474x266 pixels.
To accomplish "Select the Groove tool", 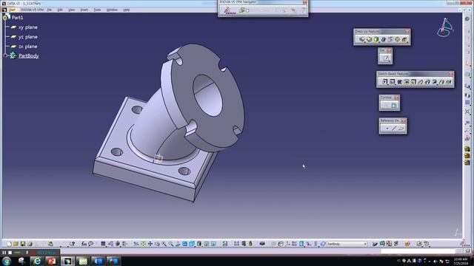I will pos(407,82).
